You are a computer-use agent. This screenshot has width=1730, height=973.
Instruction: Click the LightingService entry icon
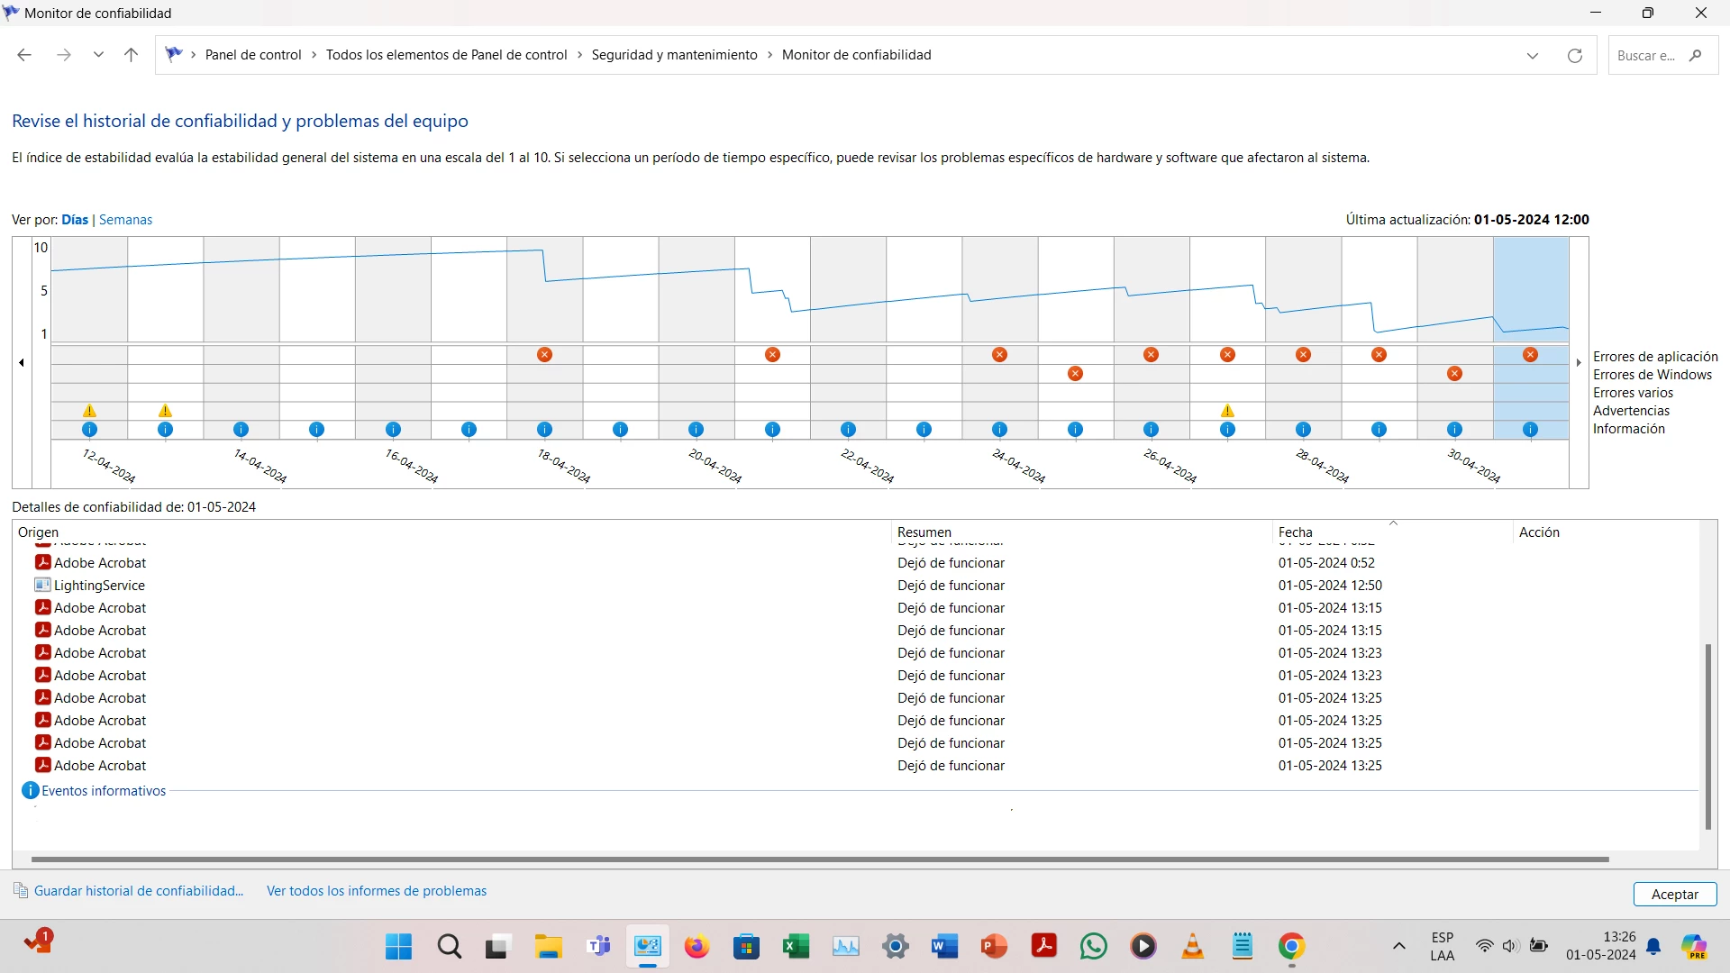[42, 585]
